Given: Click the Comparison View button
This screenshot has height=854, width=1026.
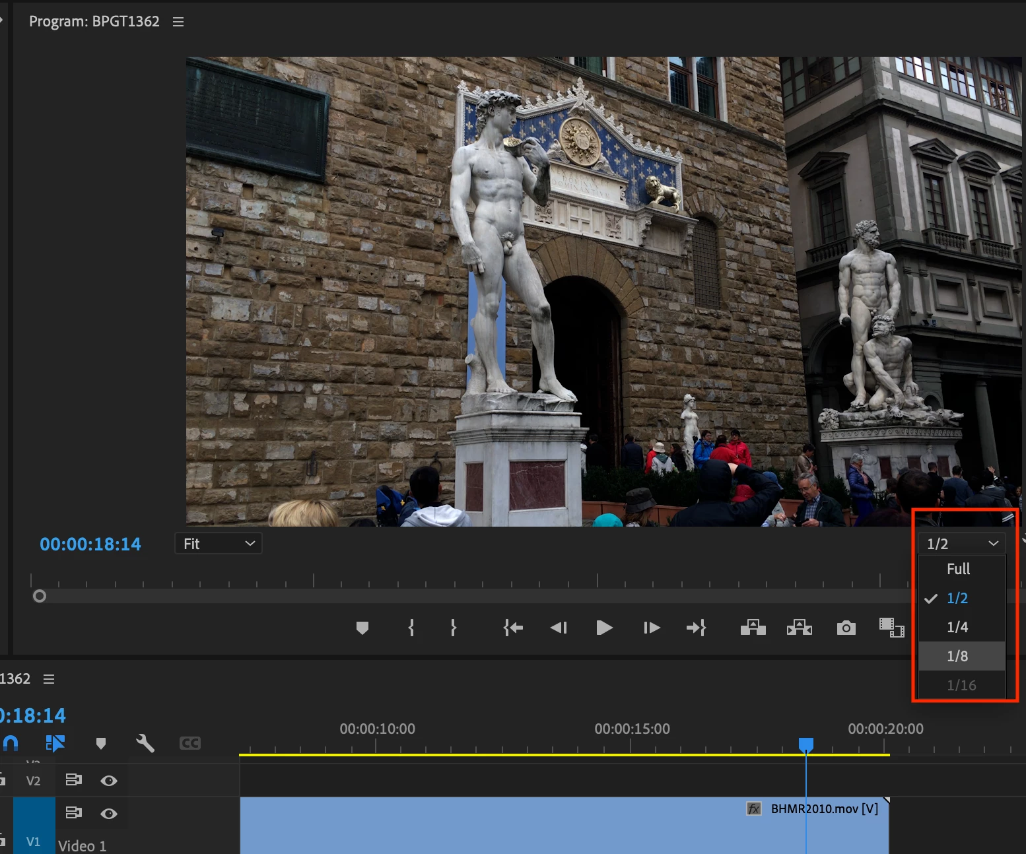Looking at the screenshot, I should point(891,627).
